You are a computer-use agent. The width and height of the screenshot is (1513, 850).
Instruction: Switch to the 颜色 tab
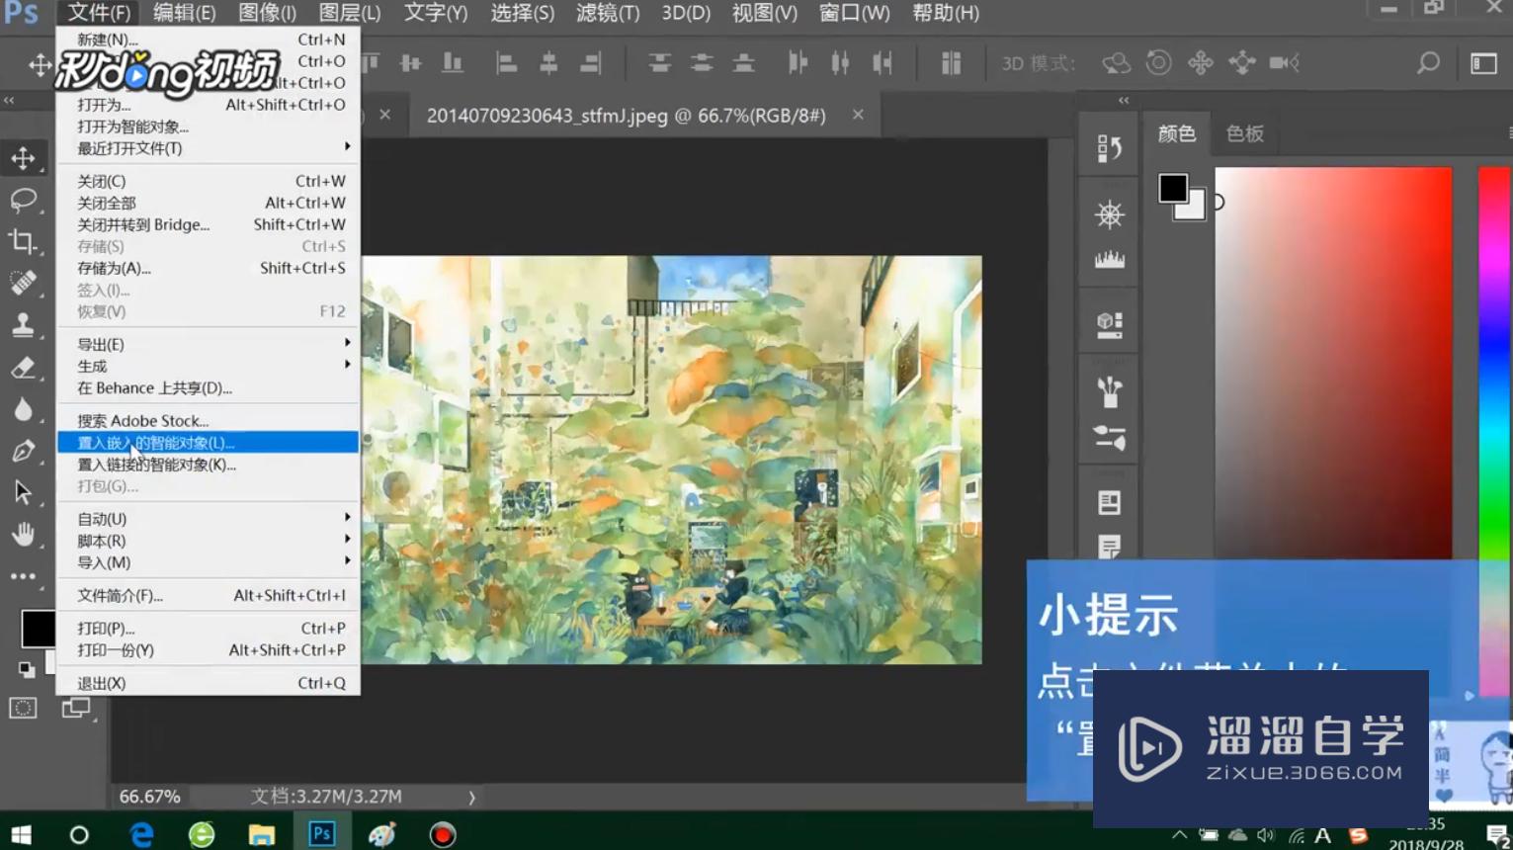1177,133
